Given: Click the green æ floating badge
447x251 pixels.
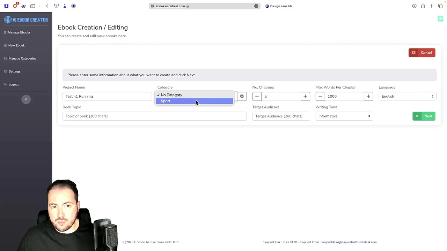Looking at the screenshot, I should click(440, 19).
